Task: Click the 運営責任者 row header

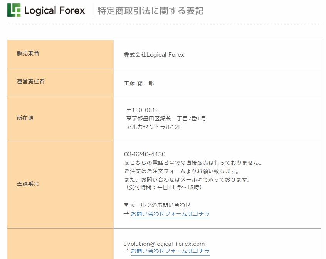Action: (x=30, y=81)
